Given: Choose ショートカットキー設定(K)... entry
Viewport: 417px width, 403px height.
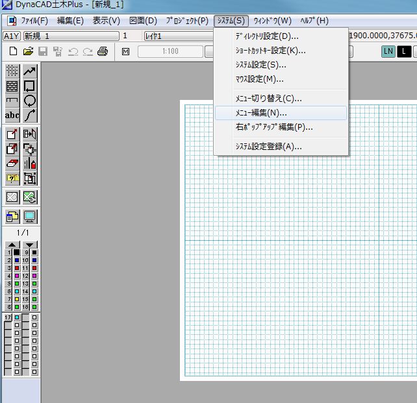Looking at the screenshot, I should click(281, 51).
